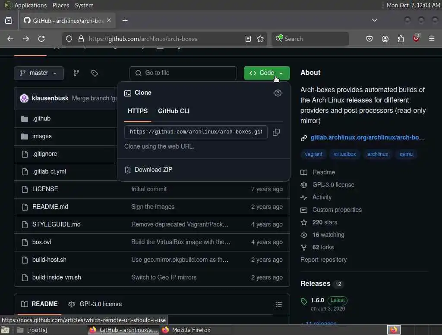Screen dimensions: 442x335
Task: View the 16 watching list
Action: [328, 235]
